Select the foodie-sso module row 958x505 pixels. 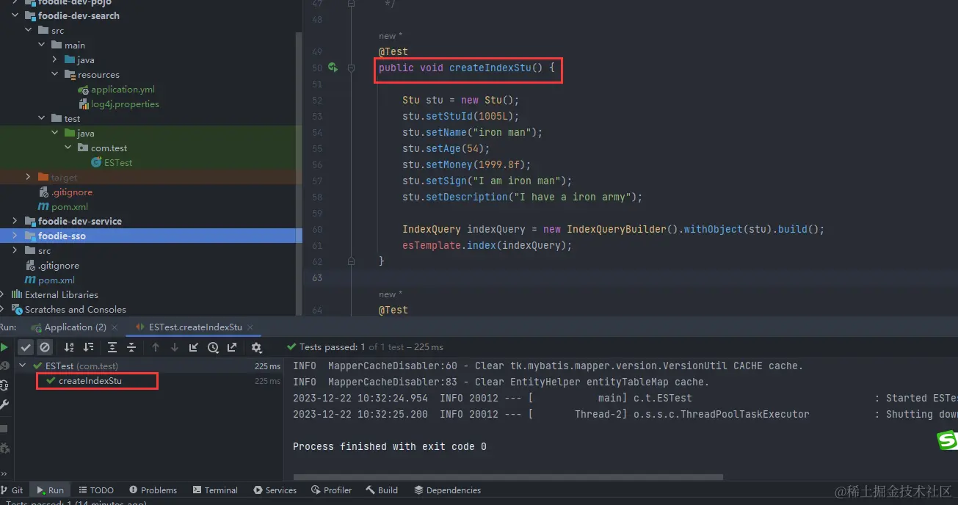coord(150,236)
